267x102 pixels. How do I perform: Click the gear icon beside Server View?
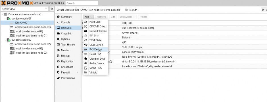52,9
